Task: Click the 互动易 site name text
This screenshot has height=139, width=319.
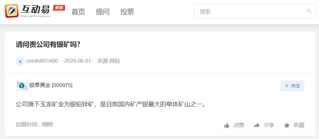Action: (35, 9)
